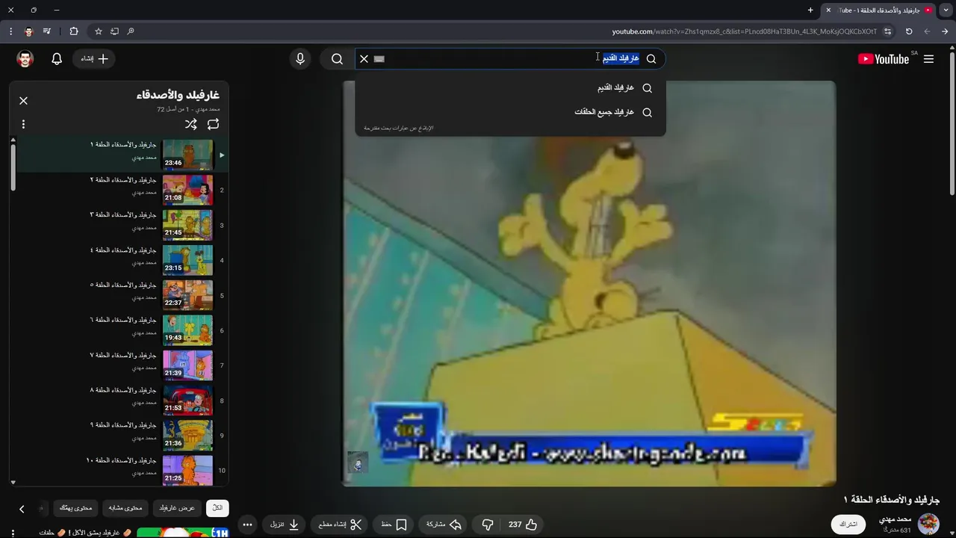Toggle playlist shuffle
The height and width of the screenshot is (538, 956).
[x=191, y=124]
